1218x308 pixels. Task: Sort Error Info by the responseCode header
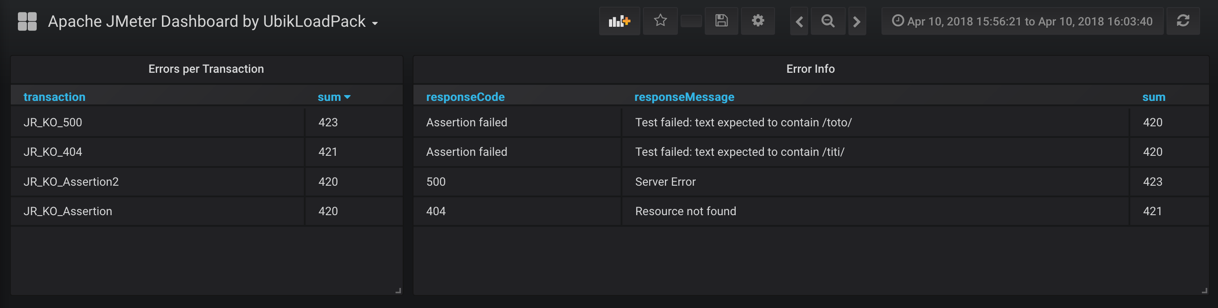[465, 97]
